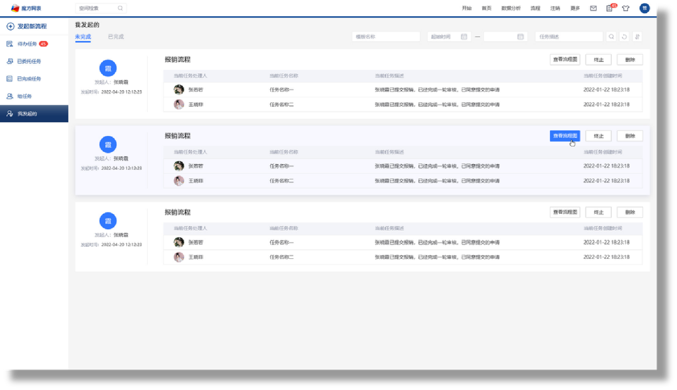Click the 模板名称 filter input field
Image resolution: width=677 pixels, height=390 pixels.
pos(386,37)
